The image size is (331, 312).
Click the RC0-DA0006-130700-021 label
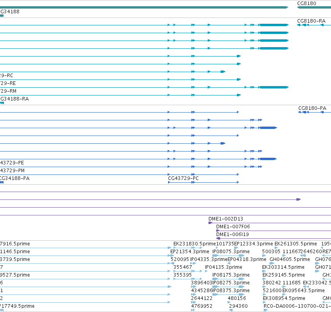[x=297, y=306]
